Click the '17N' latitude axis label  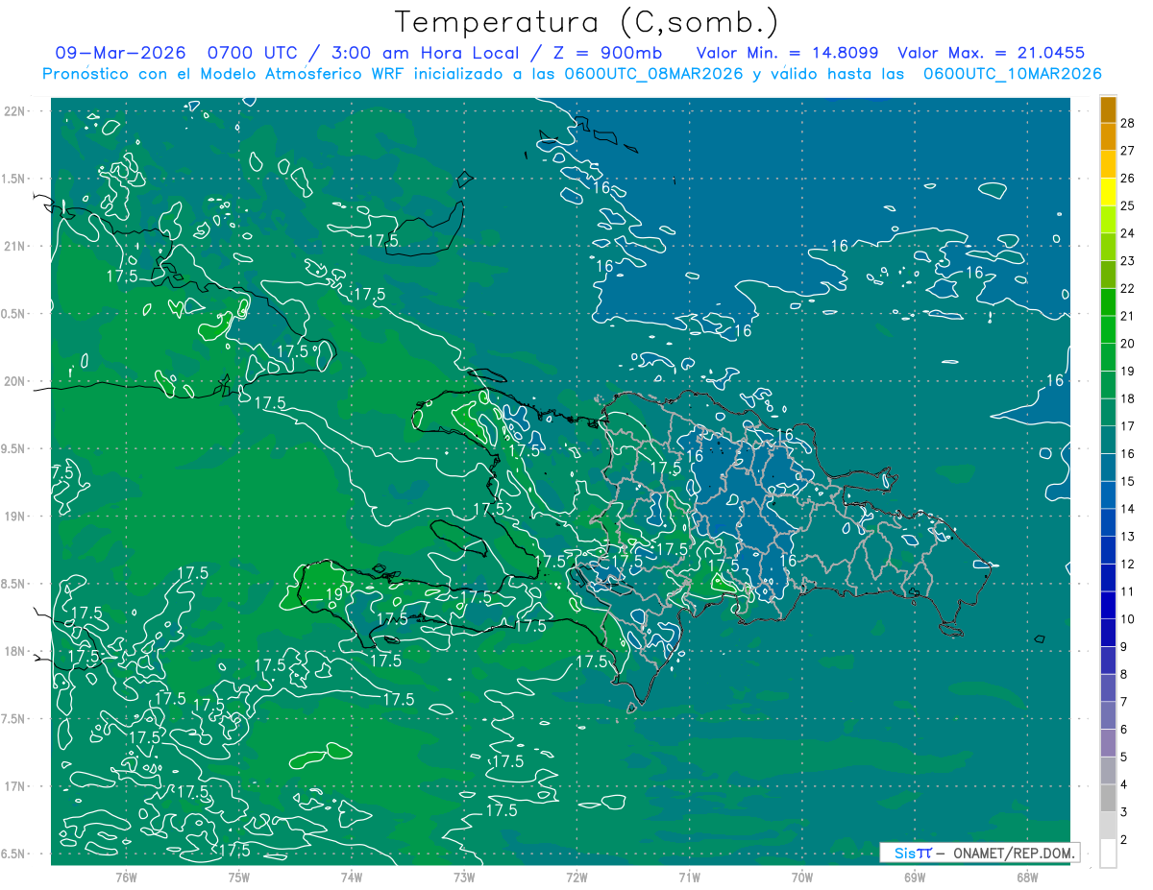click(13, 786)
